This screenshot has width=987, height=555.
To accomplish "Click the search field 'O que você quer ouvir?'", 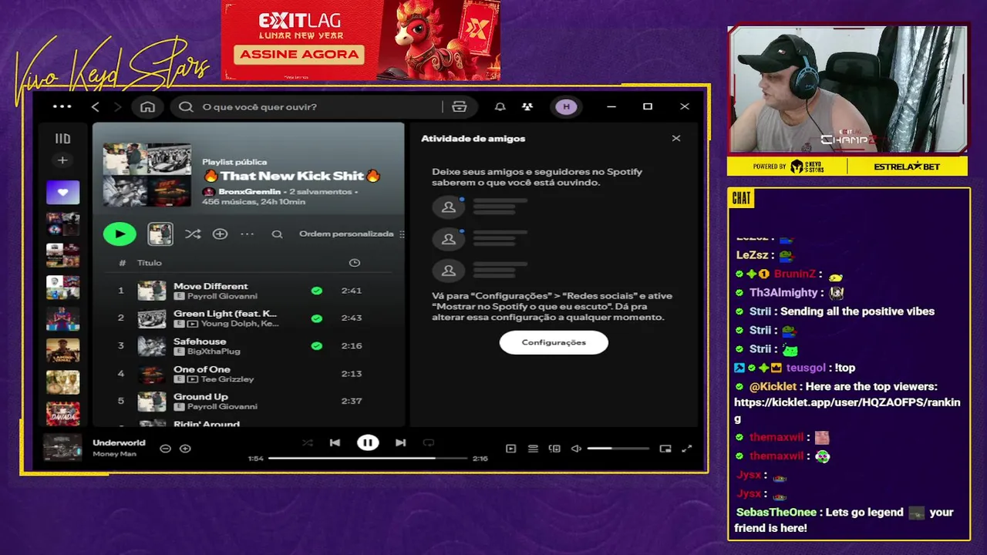I will pos(307,106).
